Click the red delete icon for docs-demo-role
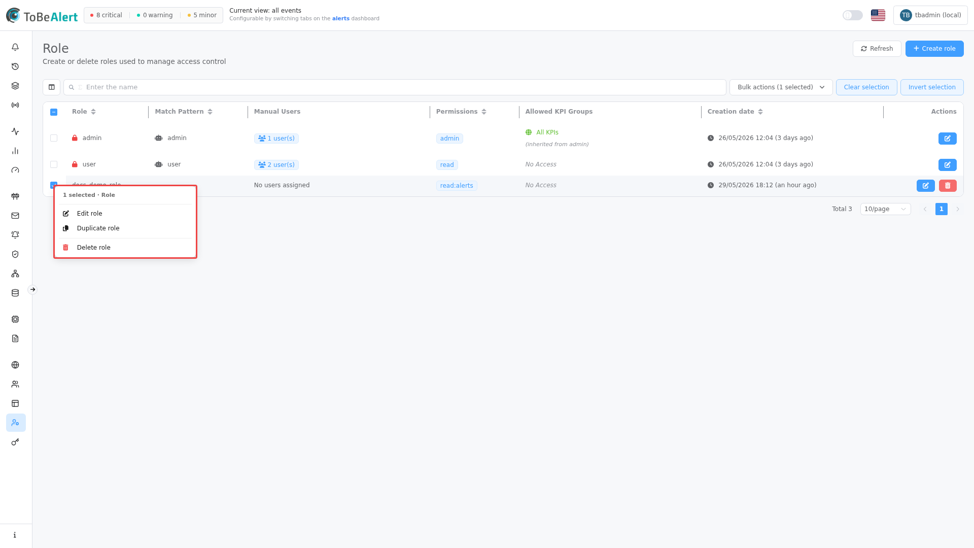 (948, 186)
